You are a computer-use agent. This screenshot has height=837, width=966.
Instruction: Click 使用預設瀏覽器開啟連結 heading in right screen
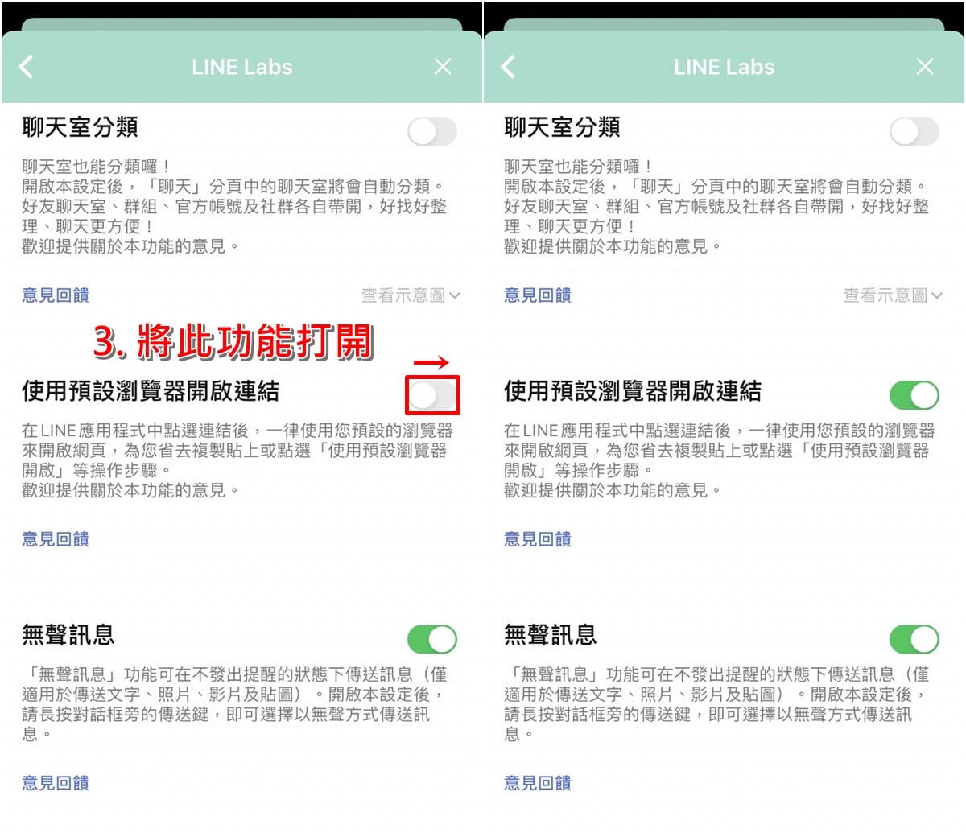[633, 391]
